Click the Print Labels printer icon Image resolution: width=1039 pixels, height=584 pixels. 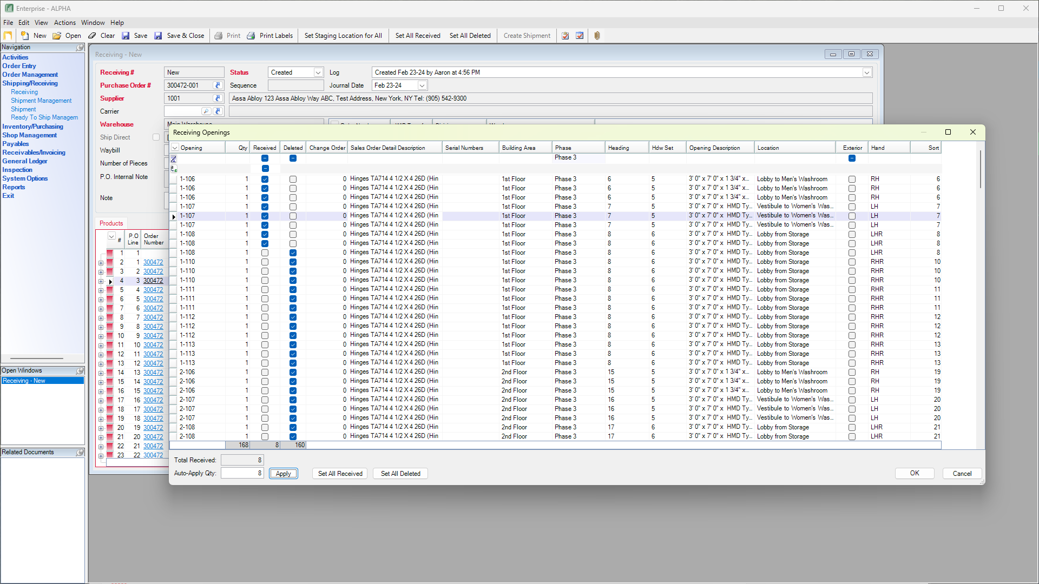tap(251, 36)
